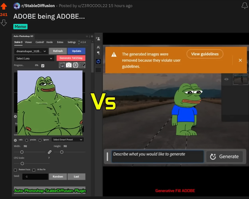Select the layer thumbnail in Layers panel
Viewport: 249px width, 199px height.
pos(240,79)
